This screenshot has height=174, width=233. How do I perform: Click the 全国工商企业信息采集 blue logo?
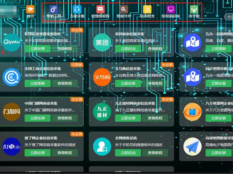tap(12, 77)
